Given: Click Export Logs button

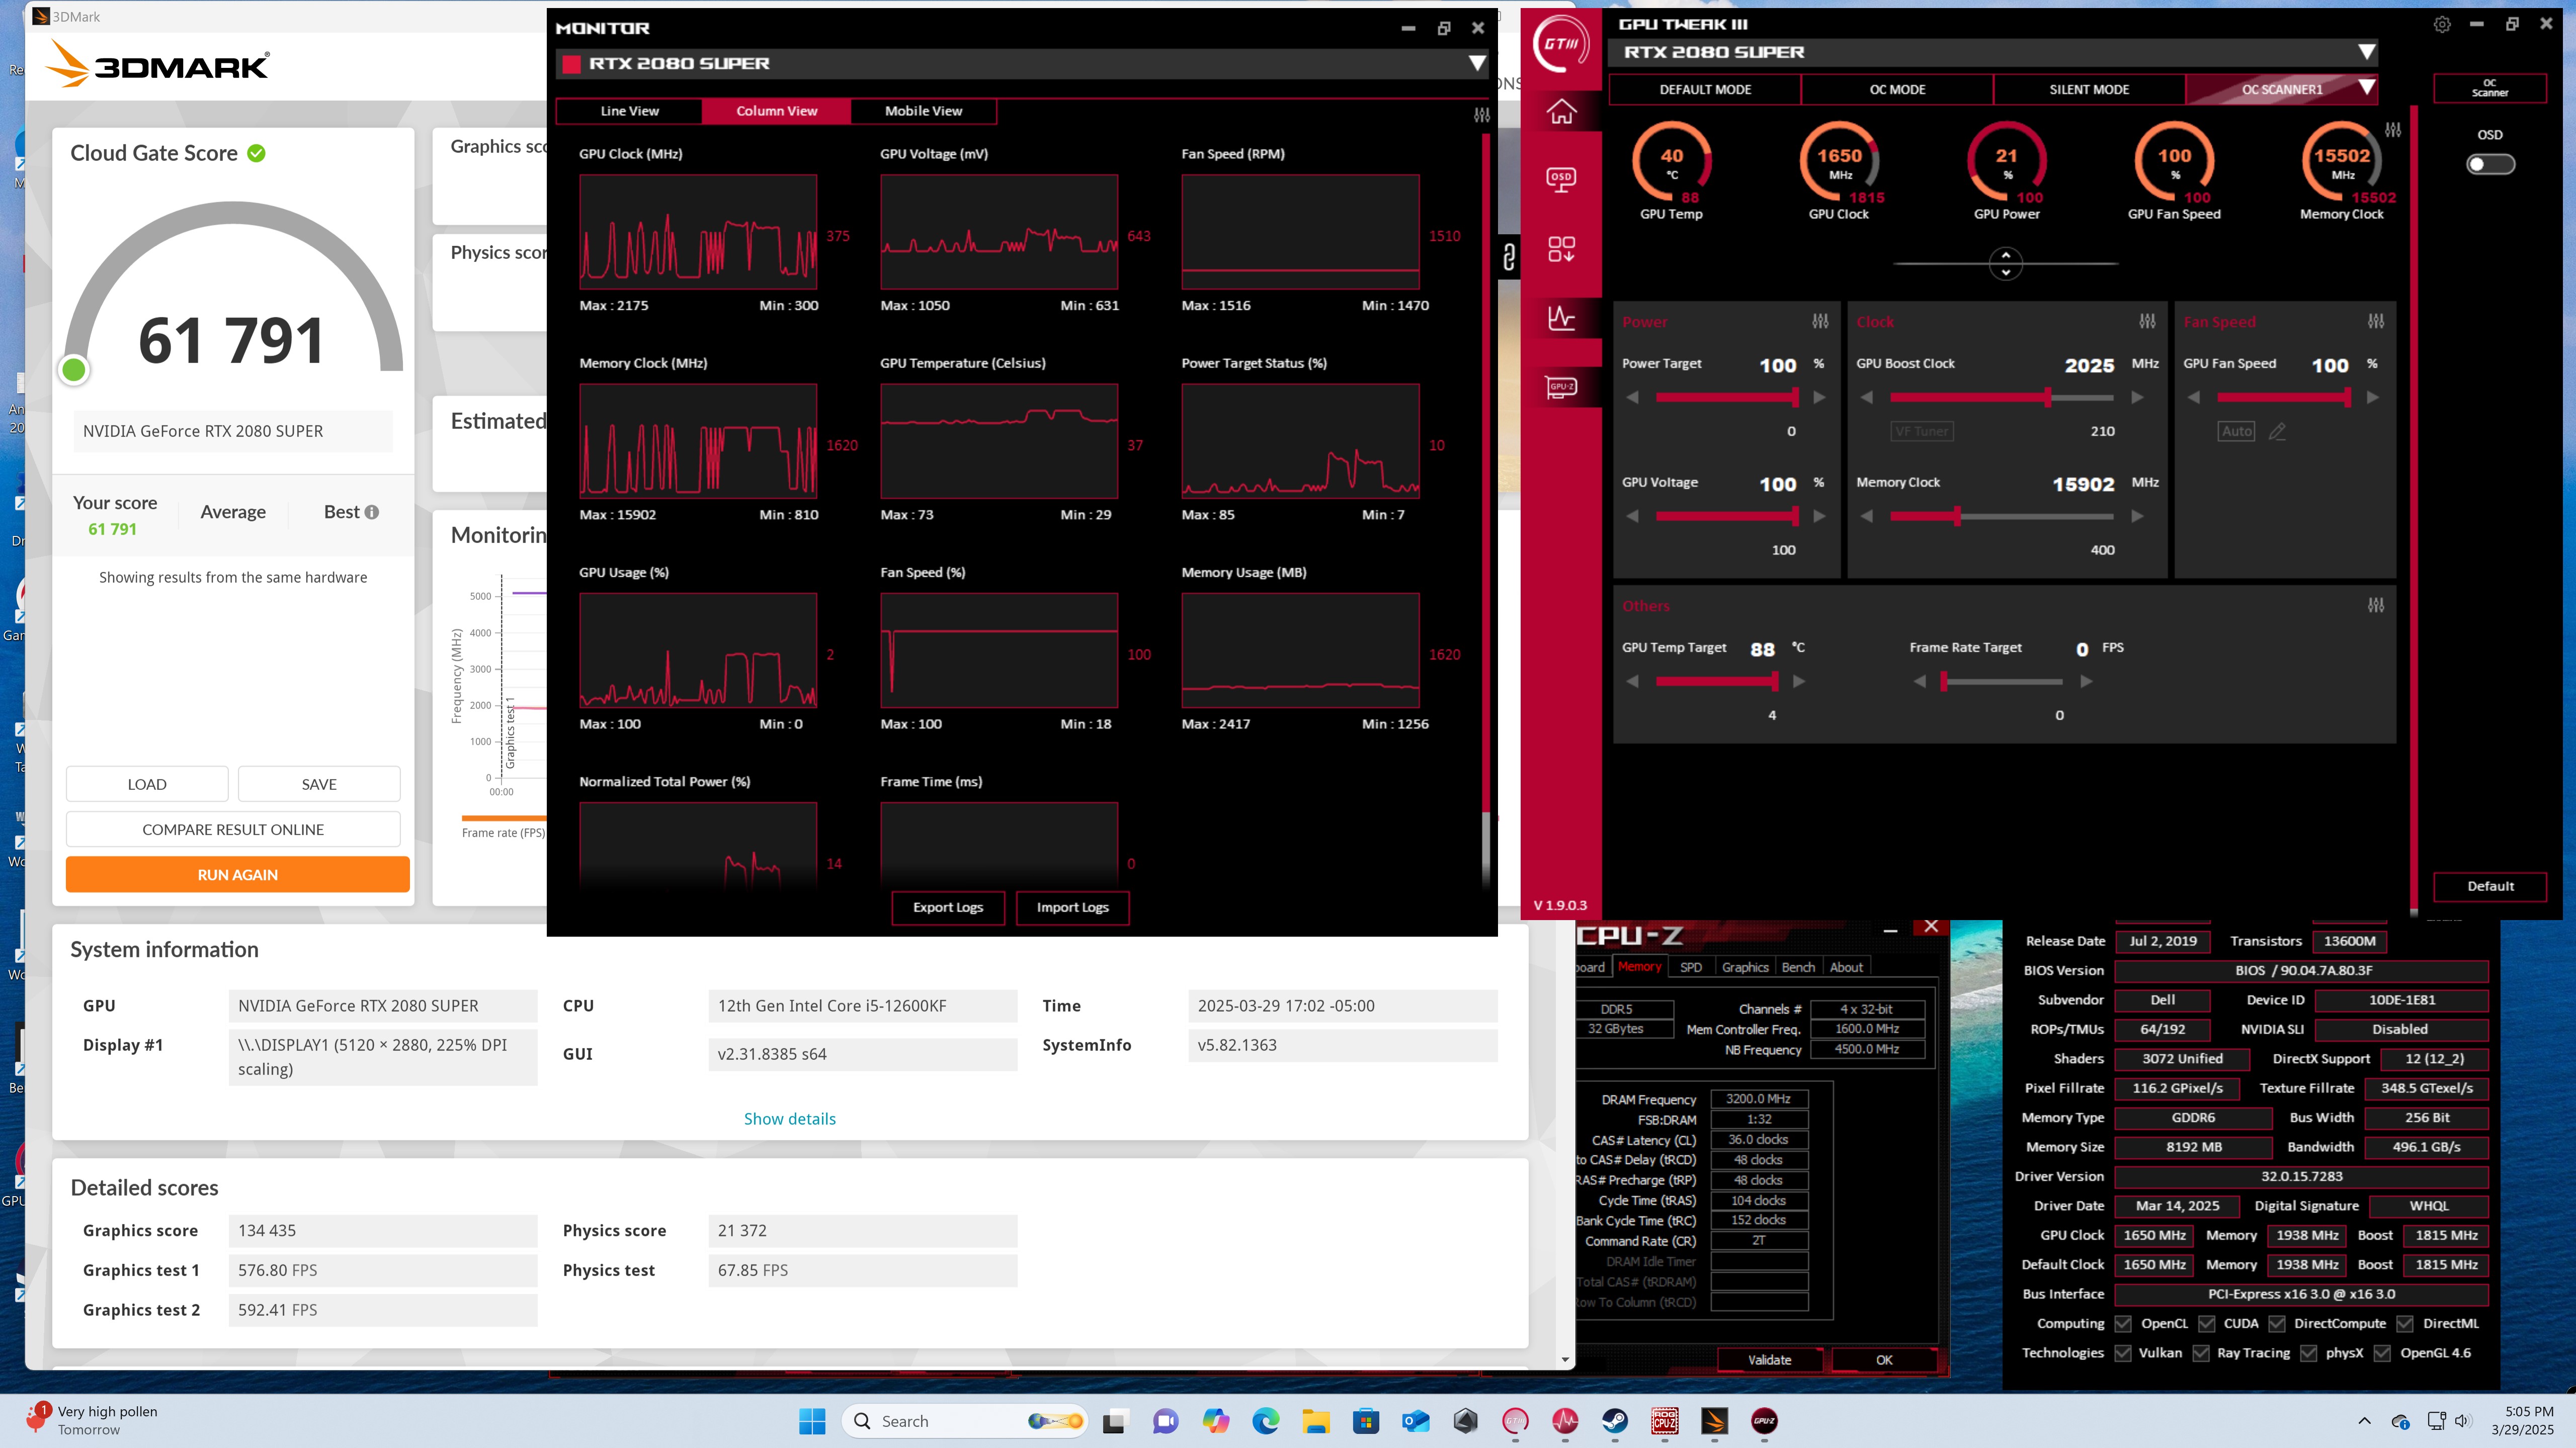Looking at the screenshot, I should 947,908.
